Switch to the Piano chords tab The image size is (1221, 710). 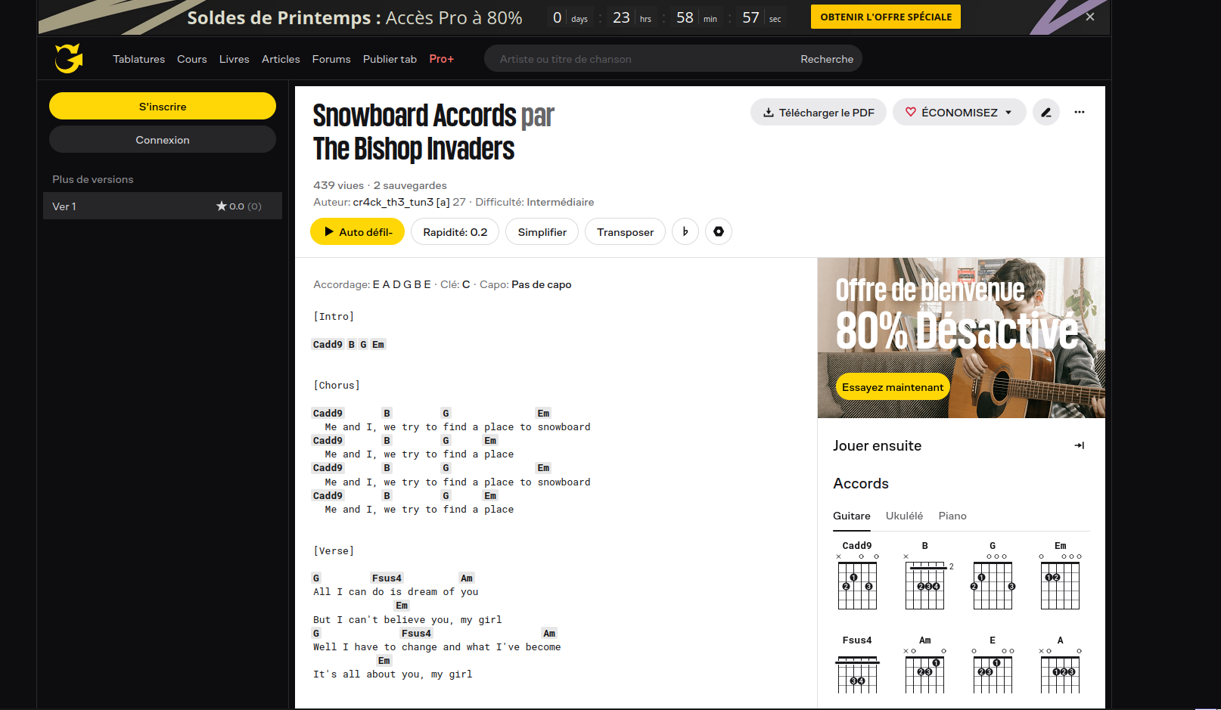pyautogui.click(x=952, y=516)
